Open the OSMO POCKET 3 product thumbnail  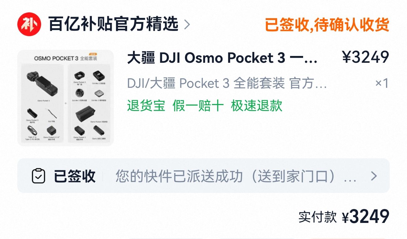pyautogui.click(x=66, y=98)
